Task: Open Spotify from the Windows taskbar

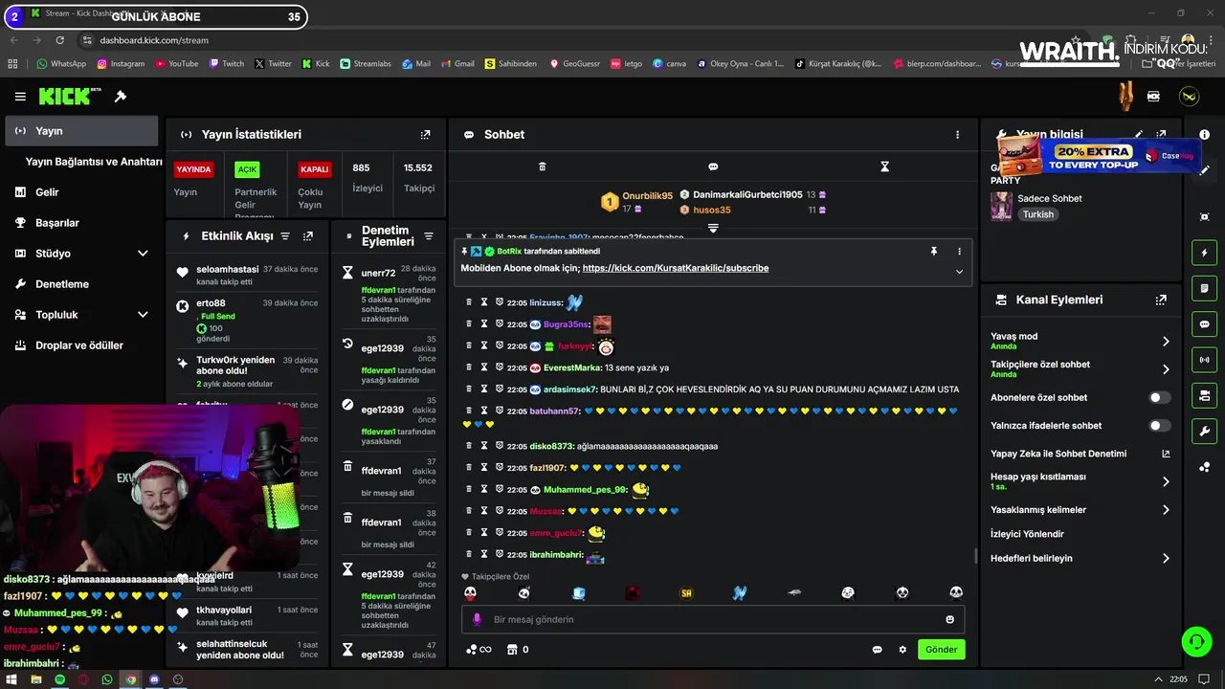Action: (x=59, y=679)
